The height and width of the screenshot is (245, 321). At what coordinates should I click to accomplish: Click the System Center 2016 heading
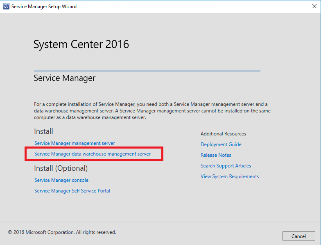pos(81,44)
